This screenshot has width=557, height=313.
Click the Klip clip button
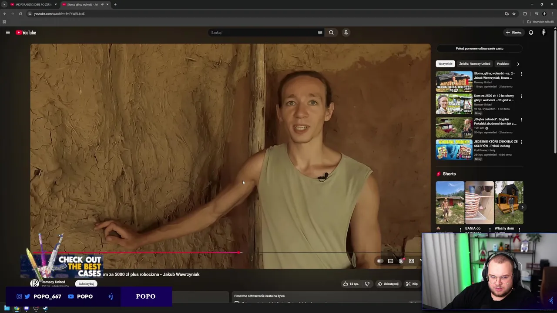[412, 284]
